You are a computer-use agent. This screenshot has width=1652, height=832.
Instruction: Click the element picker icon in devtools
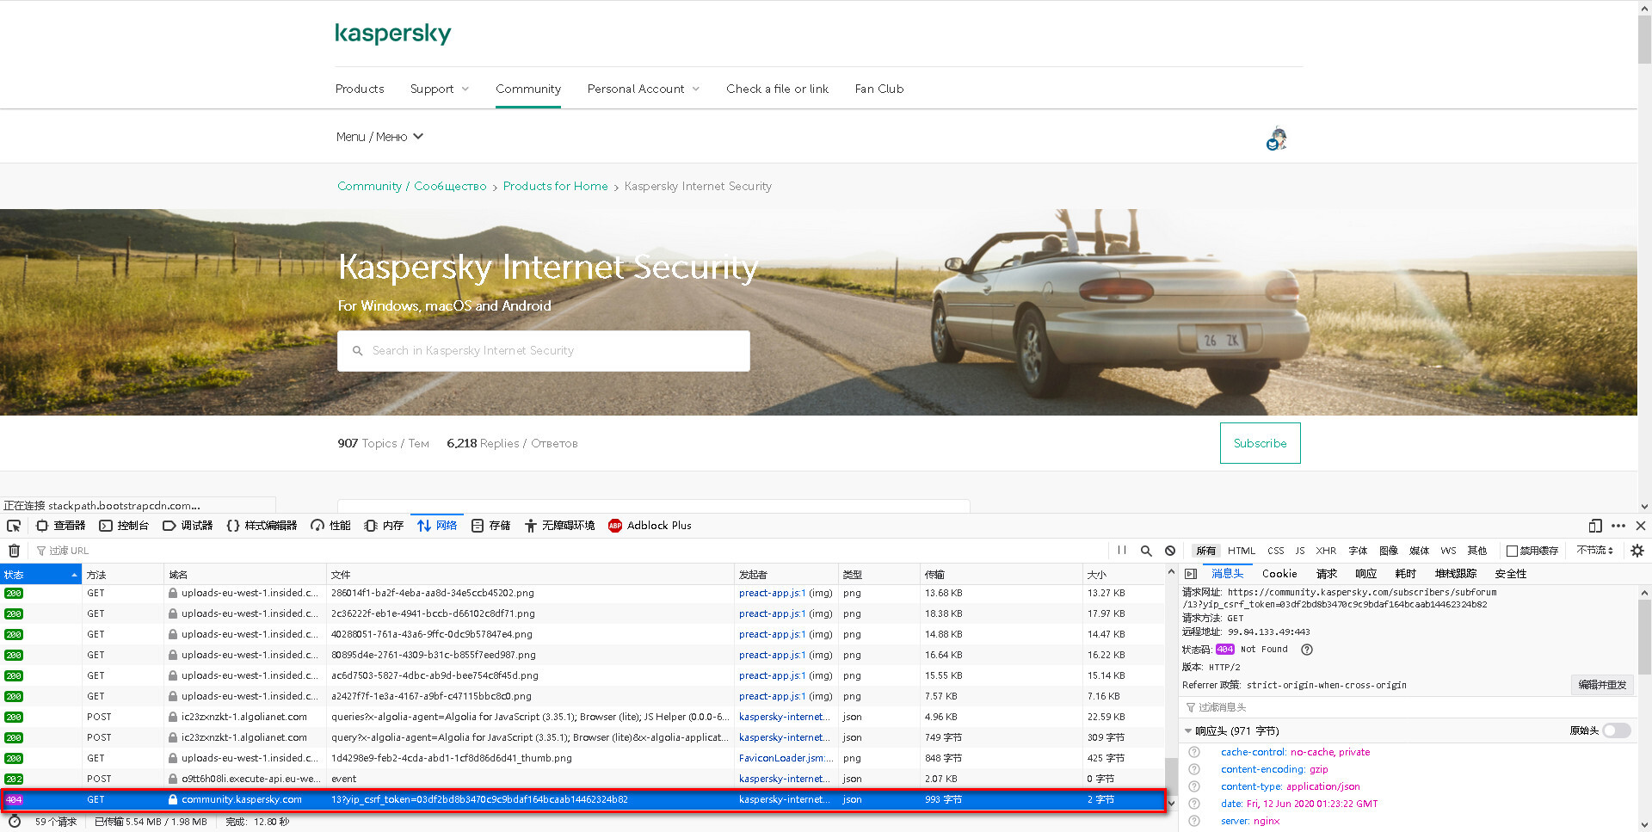click(x=14, y=526)
